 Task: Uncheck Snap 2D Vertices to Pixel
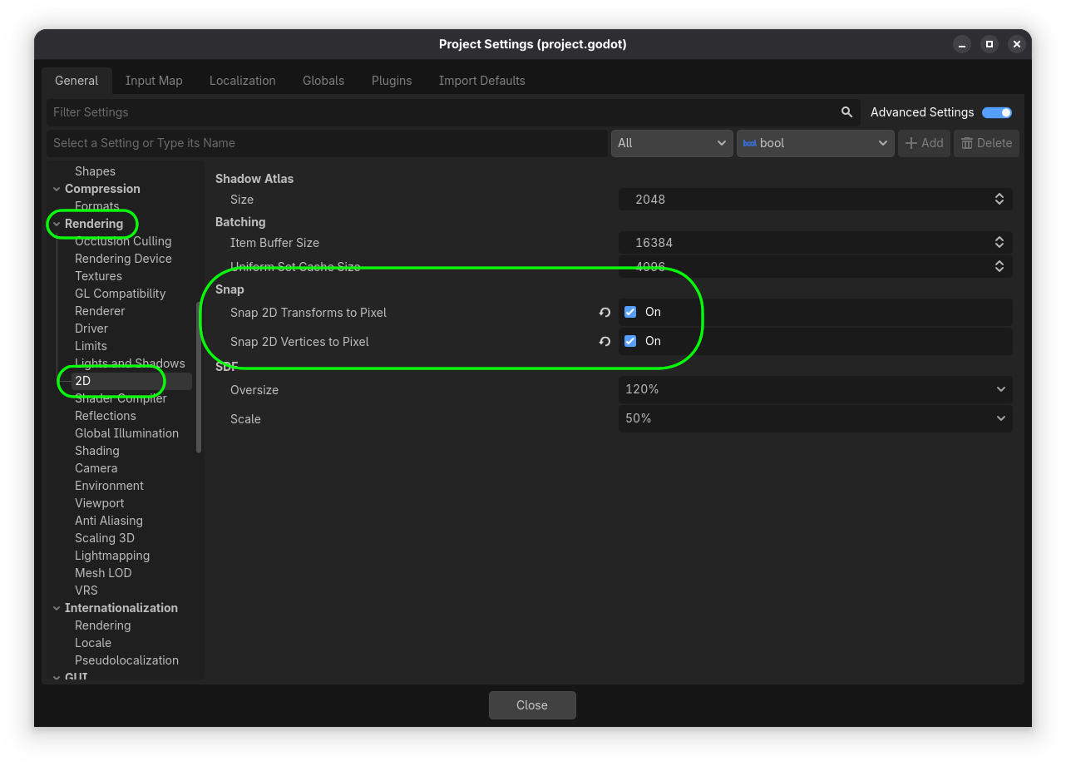tap(630, 341)
